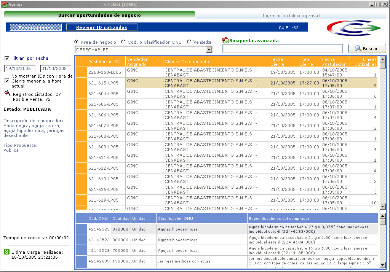Select Cod. o Clasificación ONU radio button
The image size is (390, 272).
pos(123,42)
